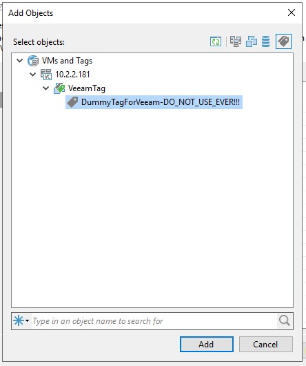Click the magnifier search icon
Viewport: 306px width, 366px height.
click(x=285, y=320)
